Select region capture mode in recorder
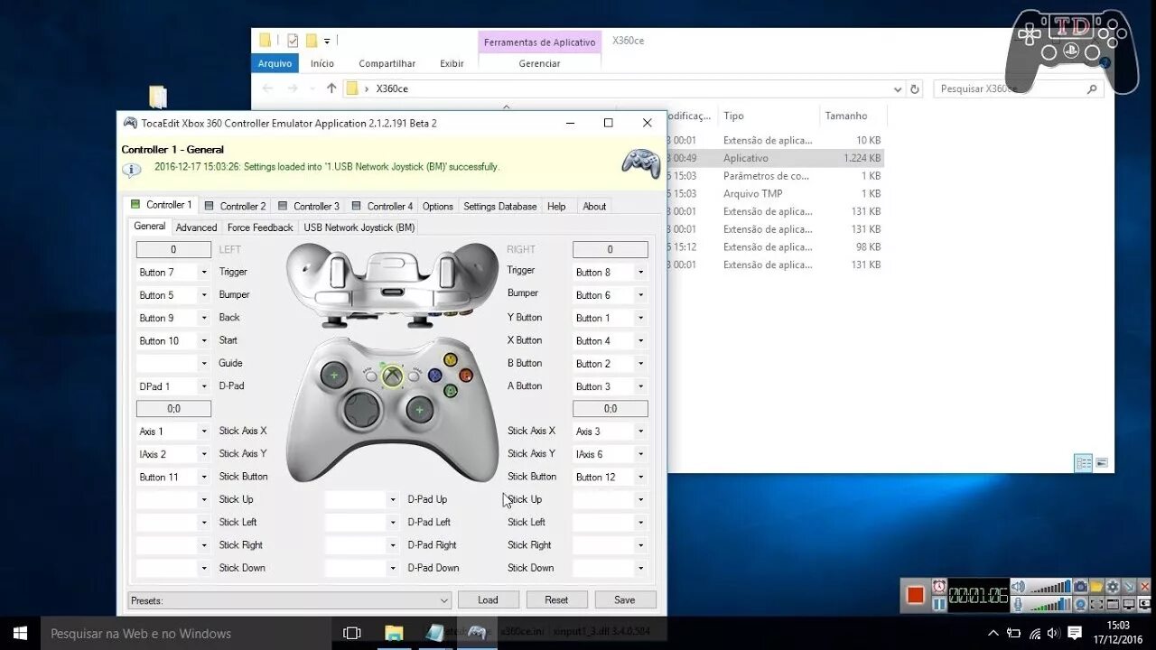The height and width of the screenshot is (650, 1156). coord(1096,604)
